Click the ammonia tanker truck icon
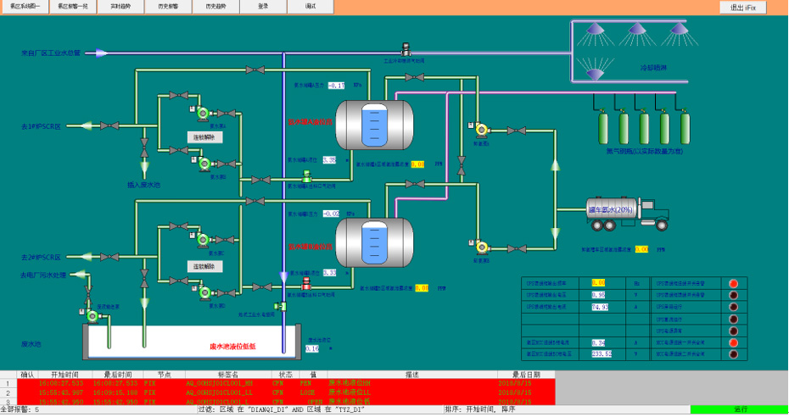 click(631, 211)
